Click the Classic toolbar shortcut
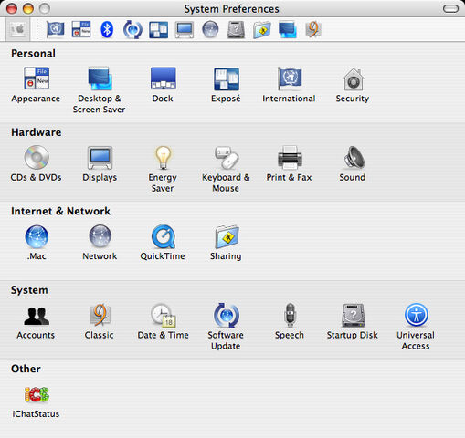Image resolution: width=465 pixels, height=438 pixels. [313, 29]
